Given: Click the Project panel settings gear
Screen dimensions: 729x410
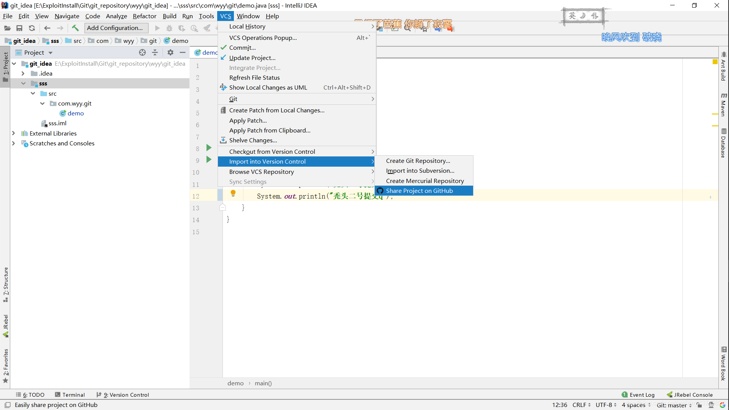Looking at the screenshot, I should point(170,52).
